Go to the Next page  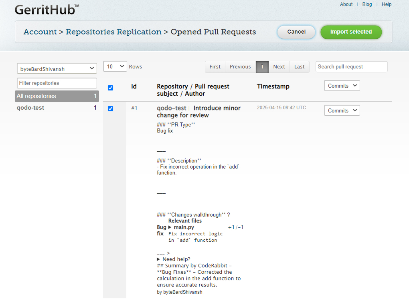(x=279, y=67)
